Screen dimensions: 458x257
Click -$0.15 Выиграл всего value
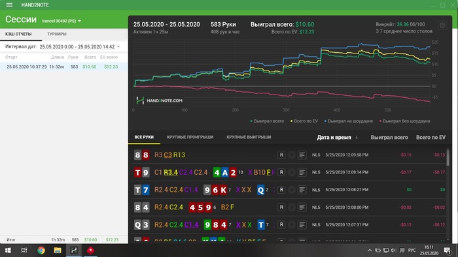coord(406,155)
